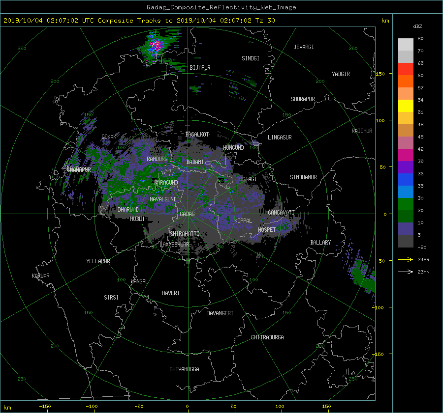The width and height of the screenshot is (443, 413).
Task: Click the RAICHUR city label
Action: click(362, 131)
